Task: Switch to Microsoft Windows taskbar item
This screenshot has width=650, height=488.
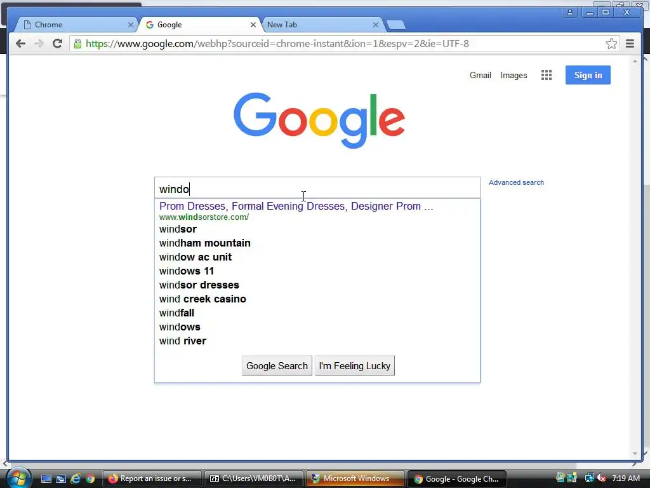Action: (x=355, y=478)
